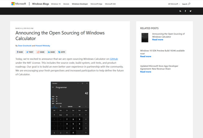The height and width of the screenshot is (138, 203).
Task: Share the article on Facebook
Action: point(20,52)
